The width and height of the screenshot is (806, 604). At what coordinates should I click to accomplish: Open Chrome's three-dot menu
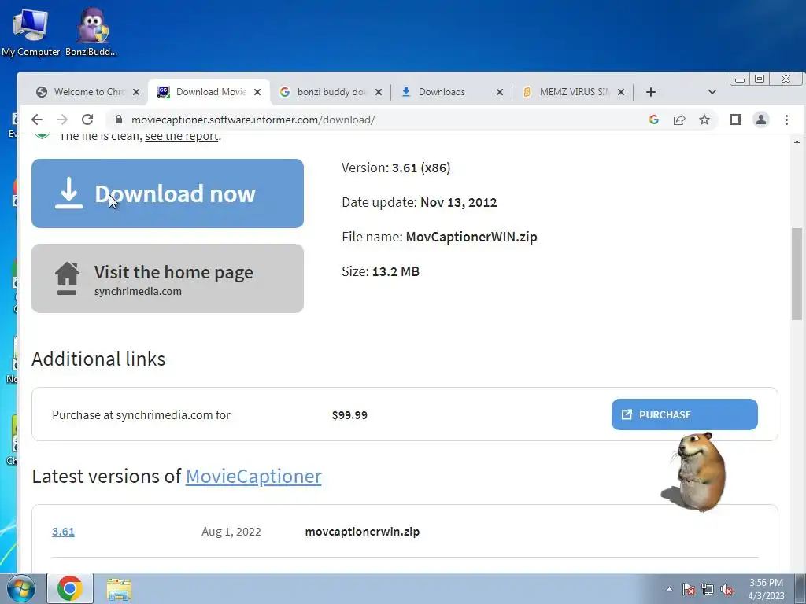786,120
